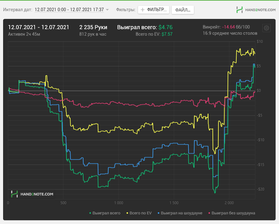Click the Всего по EV $7.57 value

[x=154, y=34]
